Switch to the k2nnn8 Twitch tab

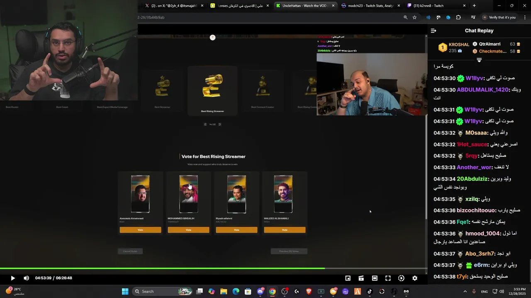436,6
